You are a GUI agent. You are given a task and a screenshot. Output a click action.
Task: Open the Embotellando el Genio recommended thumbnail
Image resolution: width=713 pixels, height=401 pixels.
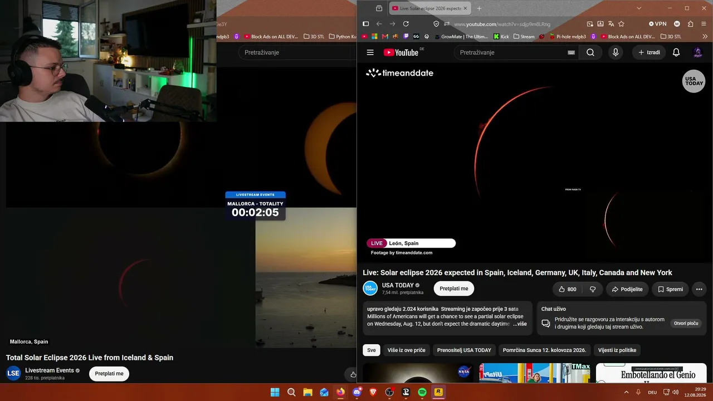(651, 373)
